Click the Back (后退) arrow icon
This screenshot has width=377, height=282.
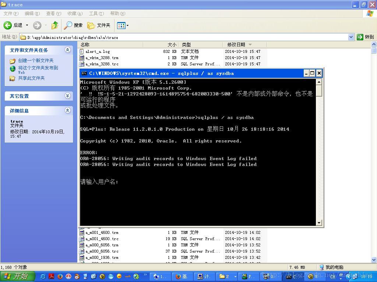click(x=7, y=25)
